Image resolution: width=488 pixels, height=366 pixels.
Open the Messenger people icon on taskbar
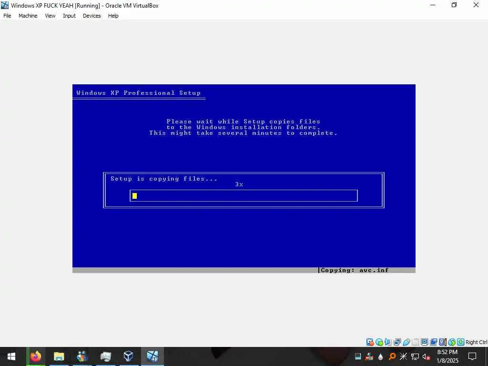click(x=82, y=356)
